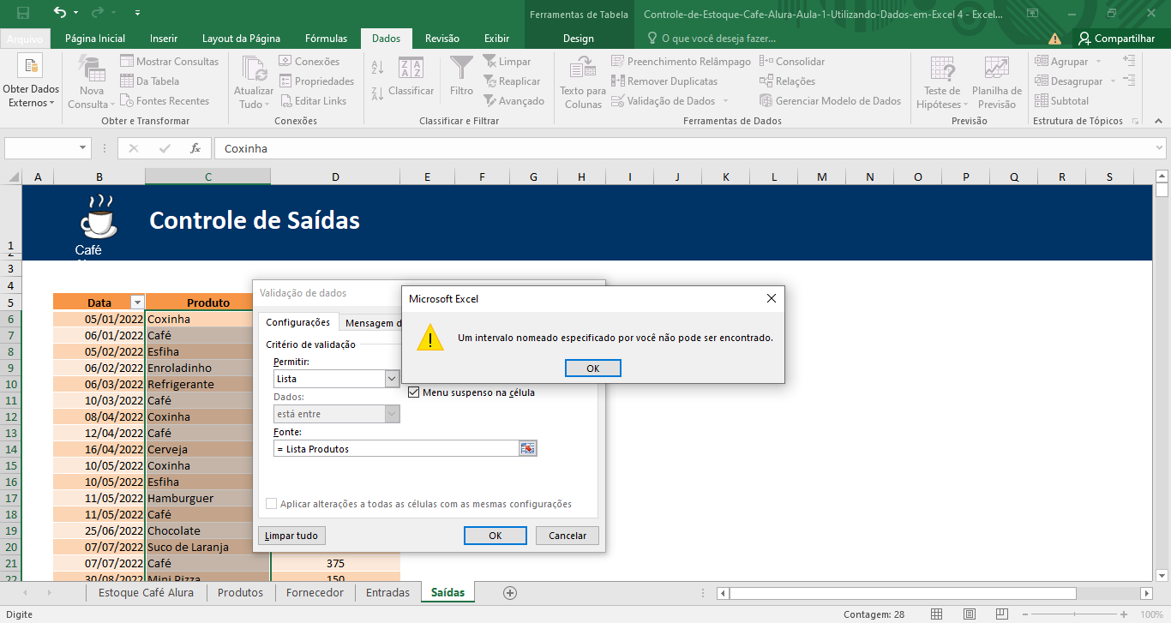This screenshot has height=623, width=1171.
Task: Switch to the Fornecedor sheet tab
Action: [x=315, y=592]
